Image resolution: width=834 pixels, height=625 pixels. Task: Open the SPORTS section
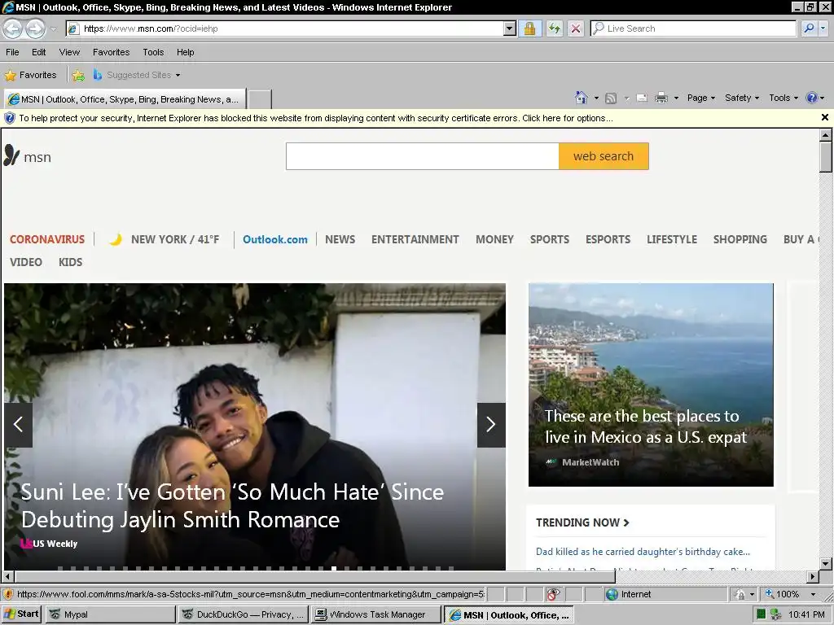pyautogui.click(x=550, y=239)
